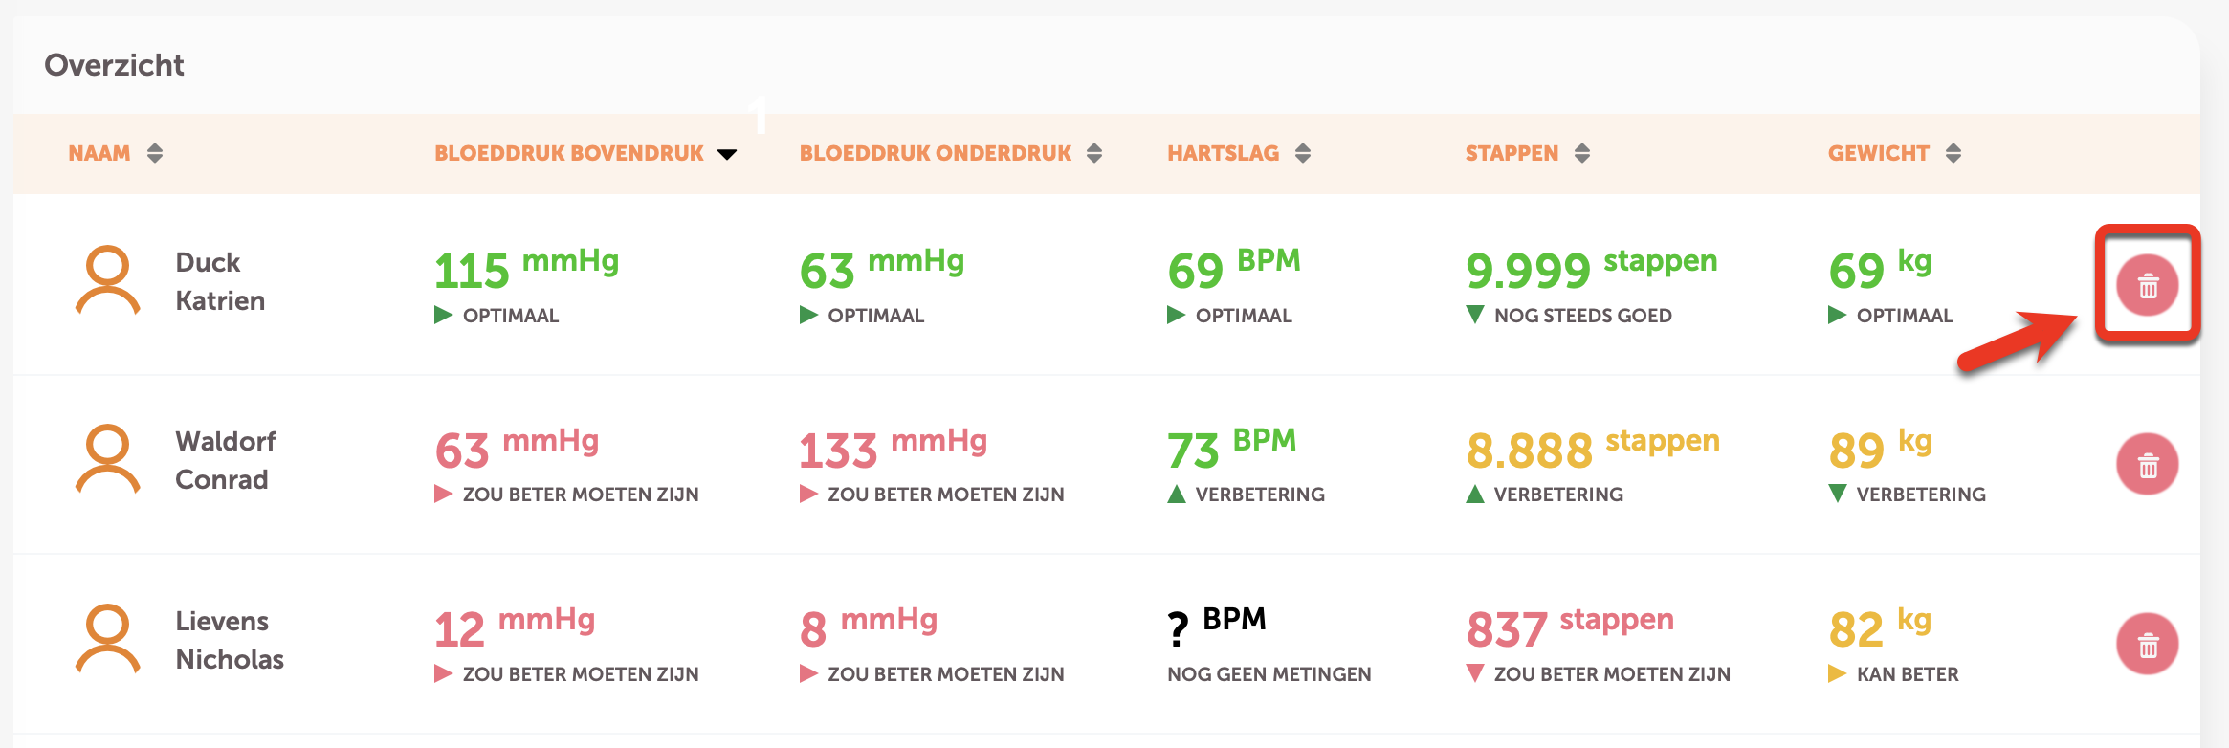Expand sorting for BLOEDDRUK ONDERDRUK column
The height and width of the screenshot is (748, 2229).
point(1093,152)
